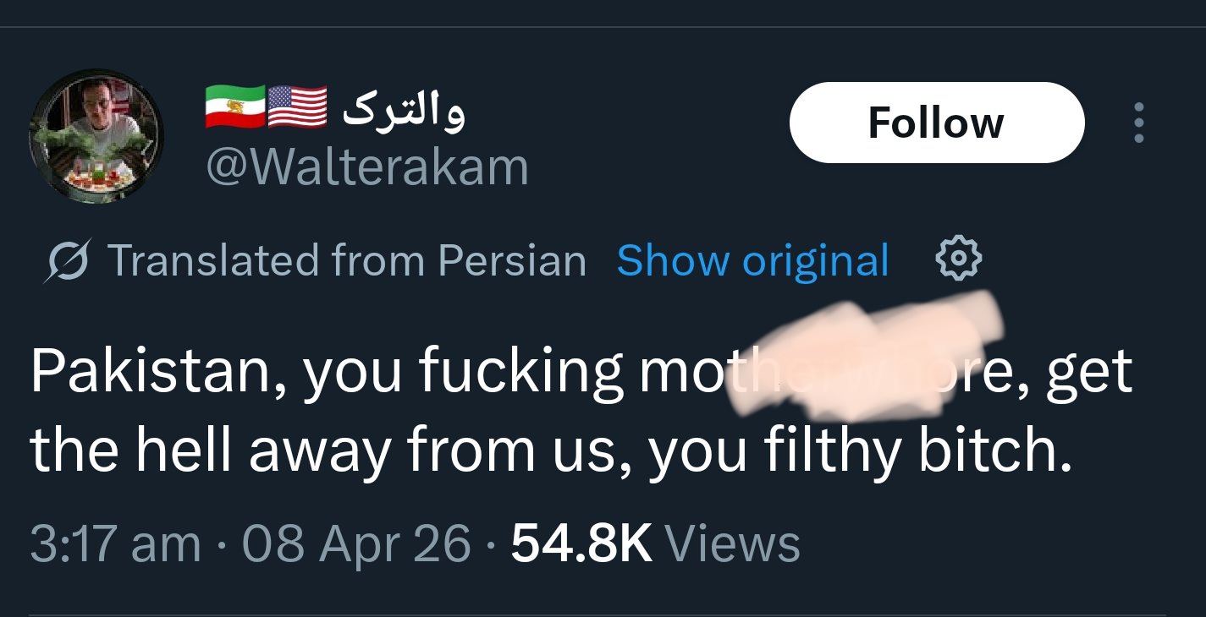
Task: Open the translation settings gear icon
Action: [x=958, y=259]
